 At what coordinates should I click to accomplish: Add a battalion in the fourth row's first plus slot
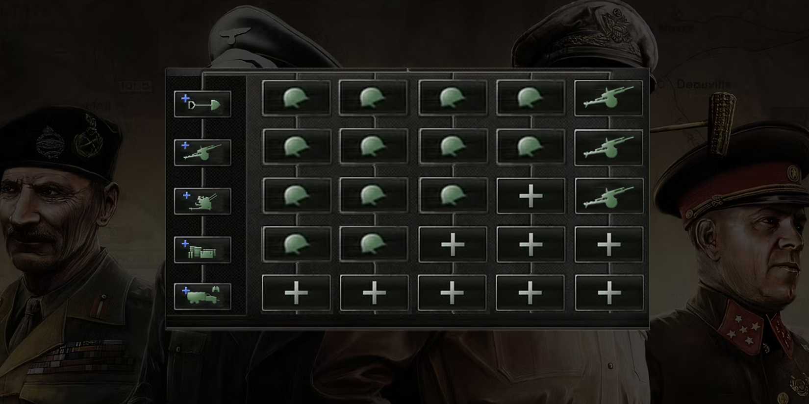tap(453, 244)
